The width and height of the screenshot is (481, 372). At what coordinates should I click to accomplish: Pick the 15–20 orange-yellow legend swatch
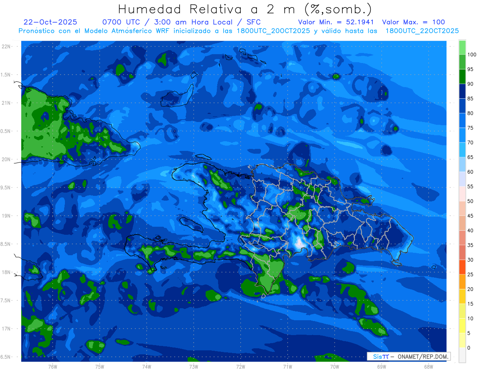(x=462, y=296)
